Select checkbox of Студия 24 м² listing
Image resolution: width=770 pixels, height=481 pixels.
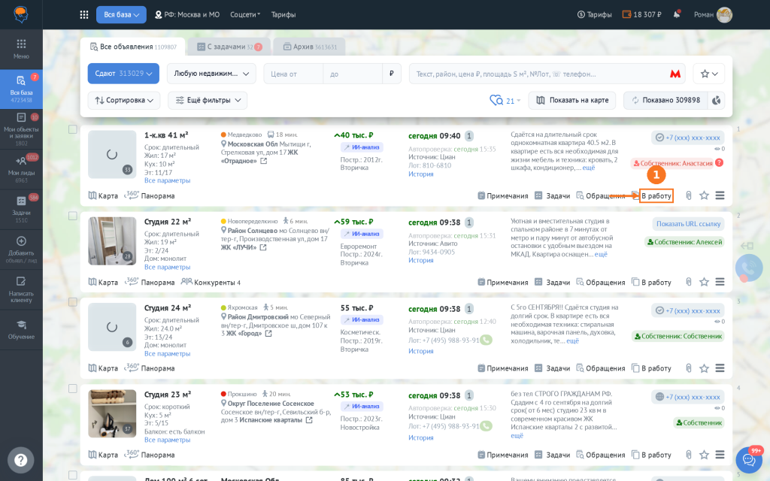(73, 302)
